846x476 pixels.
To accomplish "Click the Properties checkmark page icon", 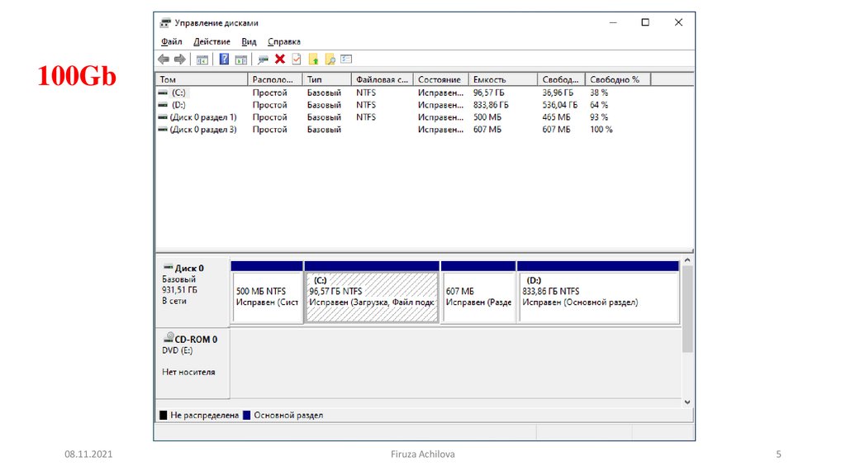I will tap(297, 59).
